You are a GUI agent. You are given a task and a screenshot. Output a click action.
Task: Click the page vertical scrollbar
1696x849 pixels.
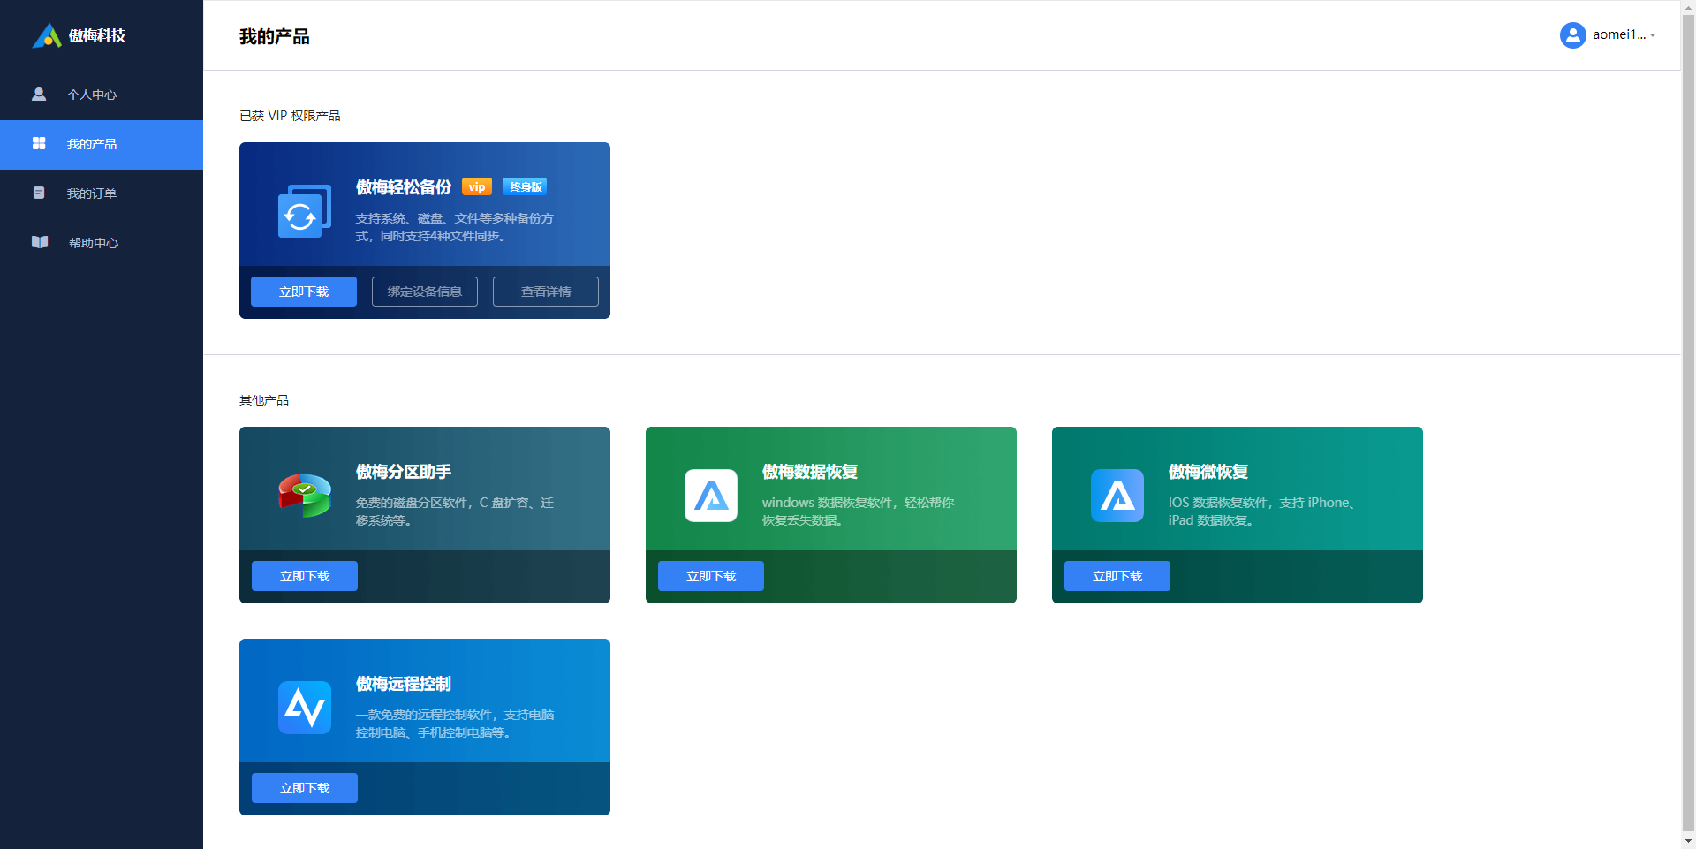coord(1688,424)
